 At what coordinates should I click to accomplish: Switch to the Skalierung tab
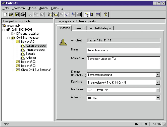point(79,28)
